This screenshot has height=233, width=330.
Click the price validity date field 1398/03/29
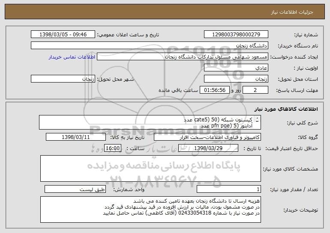(208, 148)
